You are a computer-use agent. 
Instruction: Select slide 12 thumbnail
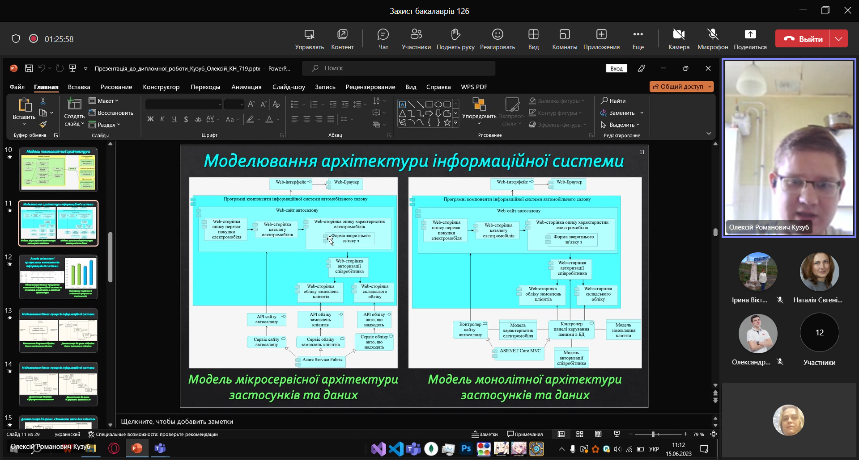pos(58,277)
